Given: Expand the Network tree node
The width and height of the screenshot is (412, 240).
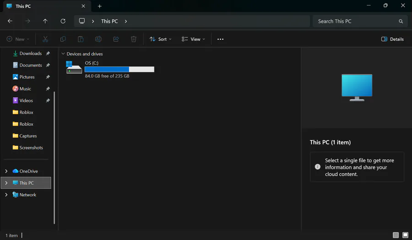Looking at the screenshot, I should pyautogui.click(x=6, y=195).
